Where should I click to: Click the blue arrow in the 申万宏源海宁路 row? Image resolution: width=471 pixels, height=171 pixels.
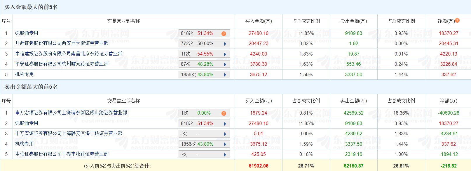[x=225, y=134]
